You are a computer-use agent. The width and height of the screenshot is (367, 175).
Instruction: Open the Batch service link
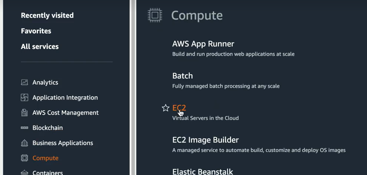pyautogui.click(x=183, y=76)
